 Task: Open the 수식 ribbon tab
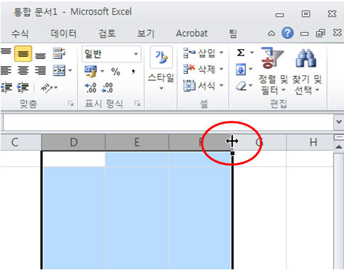[20, 33]
